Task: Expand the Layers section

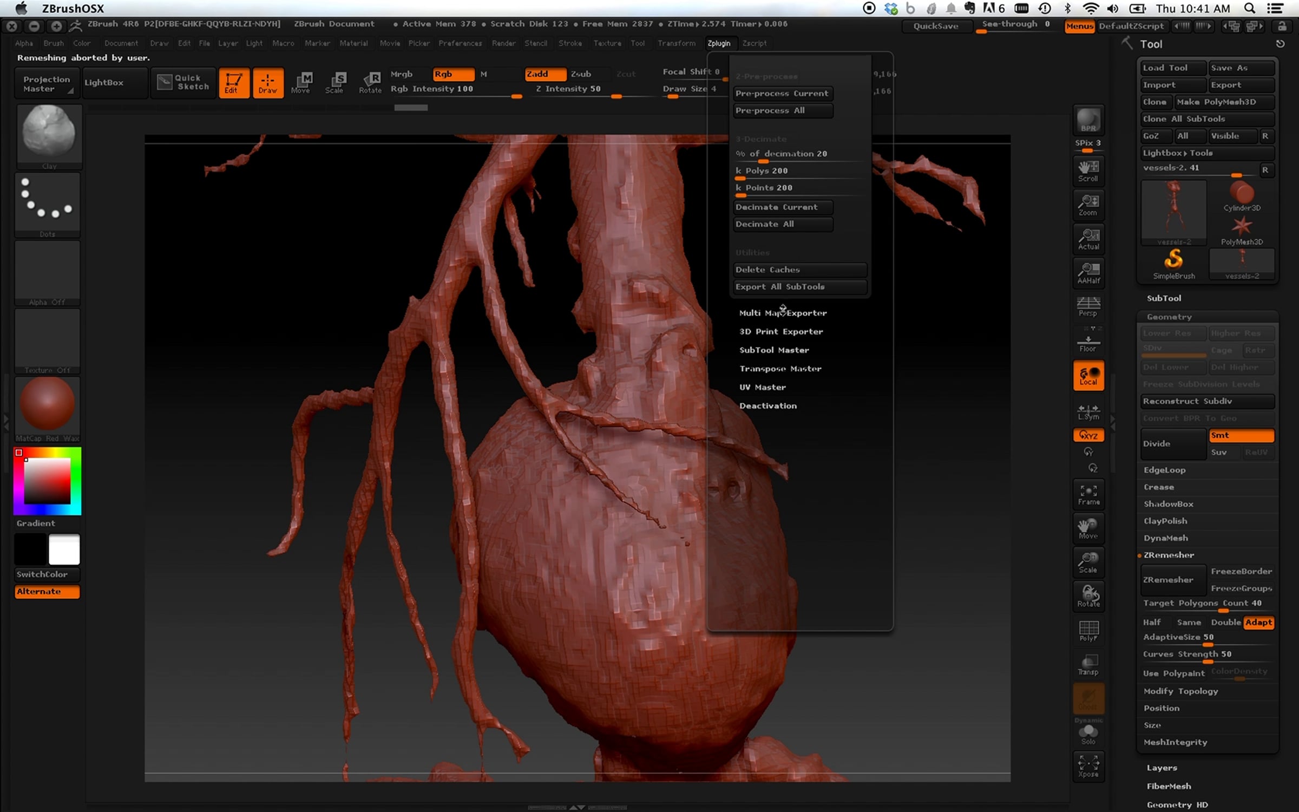Action: click(x=1162, y=768)
